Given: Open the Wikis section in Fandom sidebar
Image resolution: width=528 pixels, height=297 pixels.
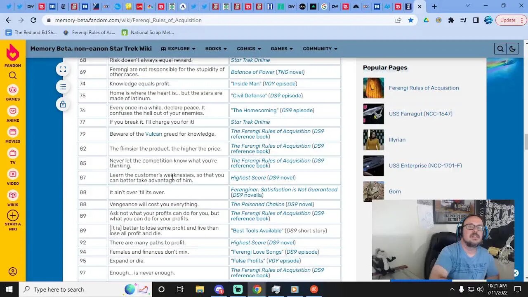Looking at the screenshot, I should [x=13, y=198].
